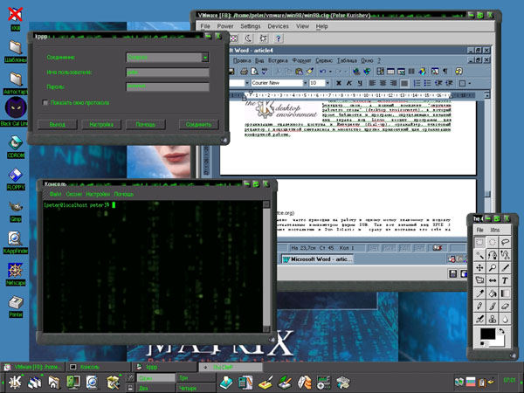
Task: Select the pencil tool in GIMP
Action: click(479, 306)
